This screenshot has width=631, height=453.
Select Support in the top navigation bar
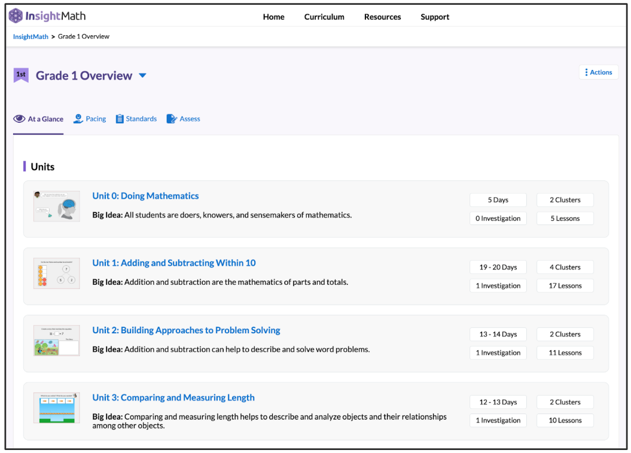tap(435, 17)
